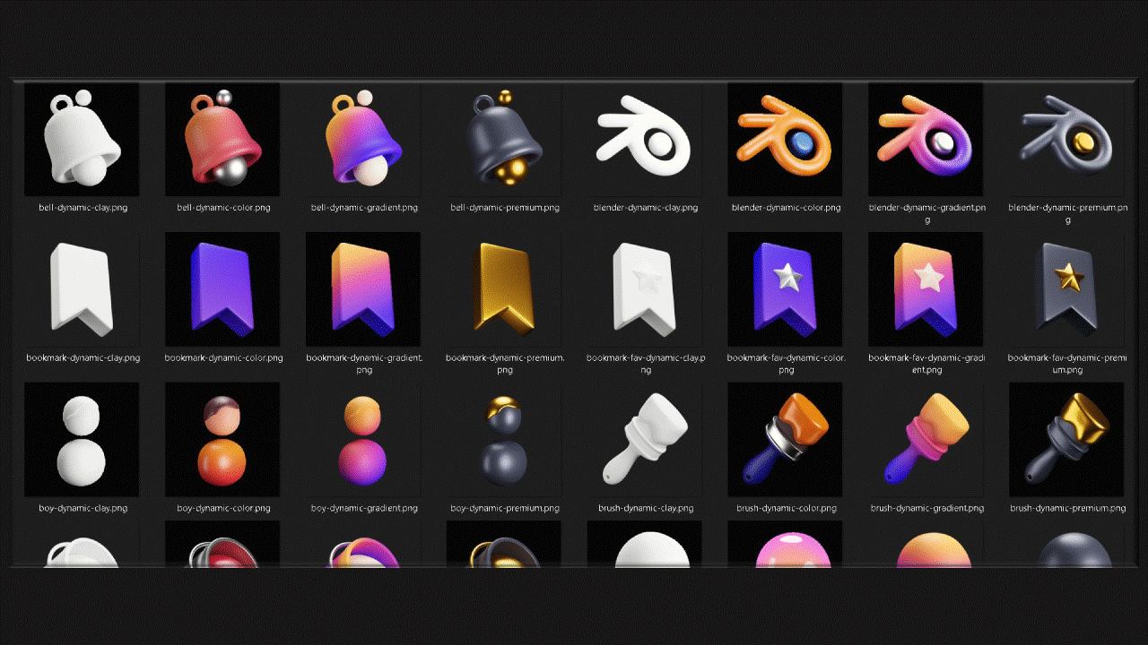
Task: Click the boy-dynamic-clay.png filename label
Action: coord(83,508)
